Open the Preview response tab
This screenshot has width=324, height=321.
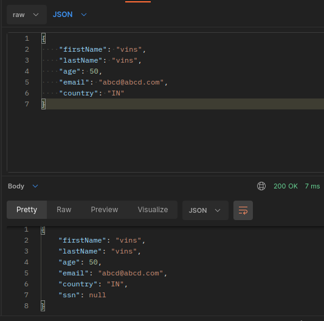[105, 210]
